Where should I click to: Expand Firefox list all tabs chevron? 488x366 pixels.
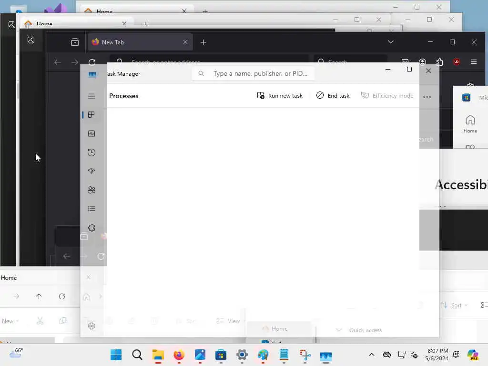(391, 42)
